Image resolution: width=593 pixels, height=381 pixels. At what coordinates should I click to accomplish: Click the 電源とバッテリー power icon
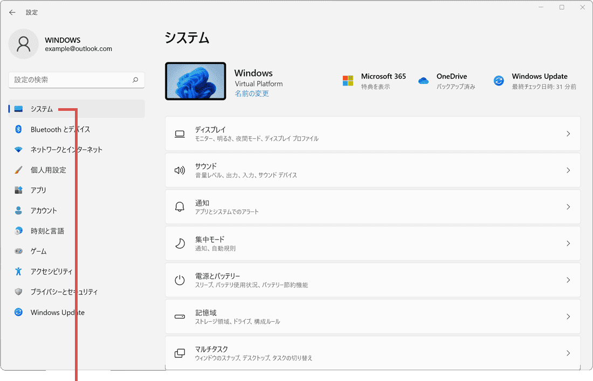[180, 280]
